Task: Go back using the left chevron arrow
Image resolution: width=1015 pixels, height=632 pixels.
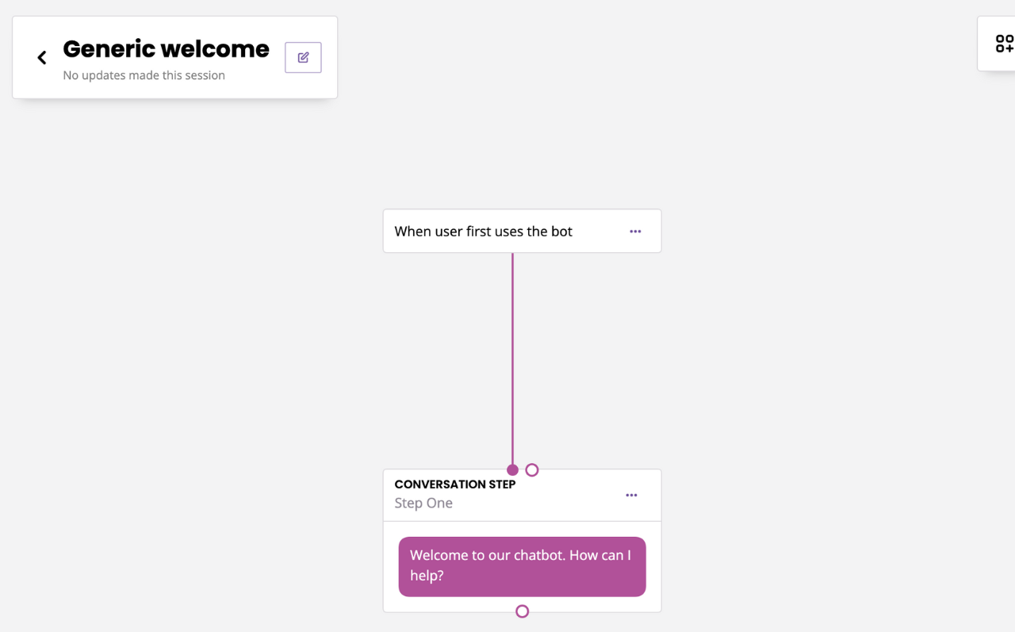Action: pos(42,57)
